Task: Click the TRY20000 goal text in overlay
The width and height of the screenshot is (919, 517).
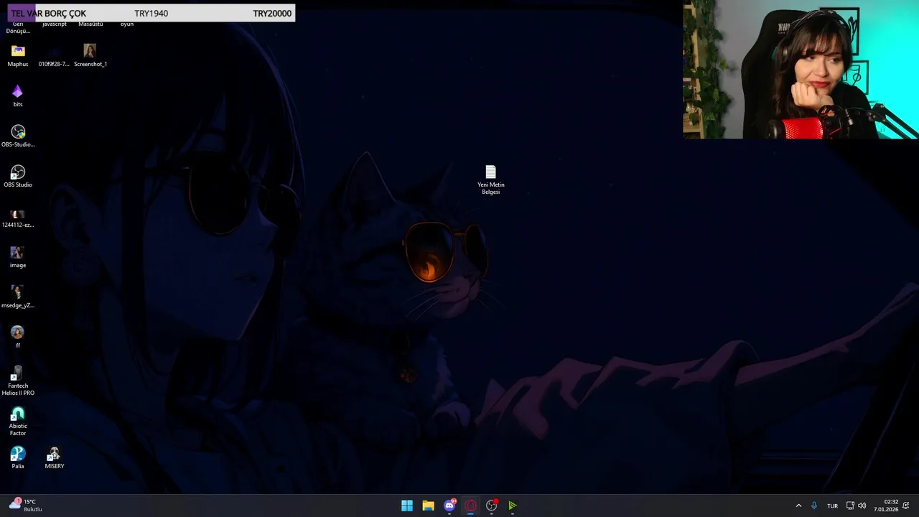Action: point(272,13)
